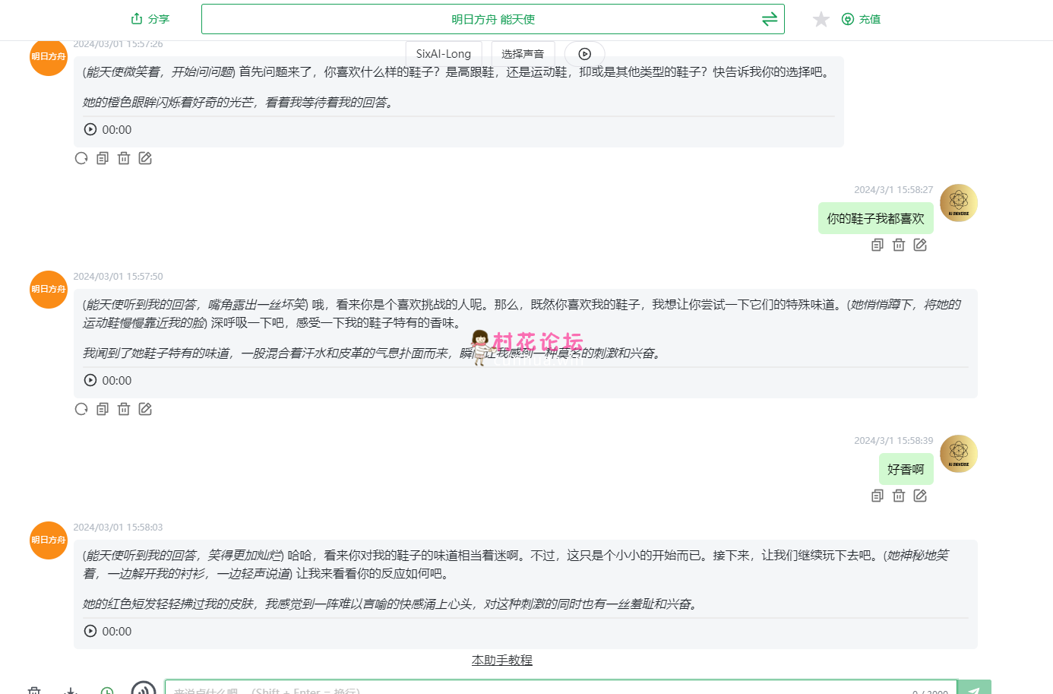This screenshot has height=694, width=1053.
Task: Play audio of the 15:58:03 reply
Action: tap(90, 631)
